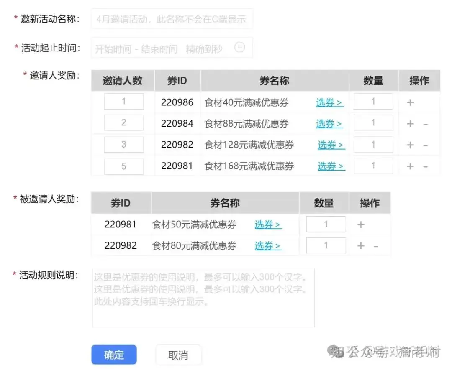Click the quantity field on coupon 220986 row
Screen dimensions: 452x370
tap(373, 101)
